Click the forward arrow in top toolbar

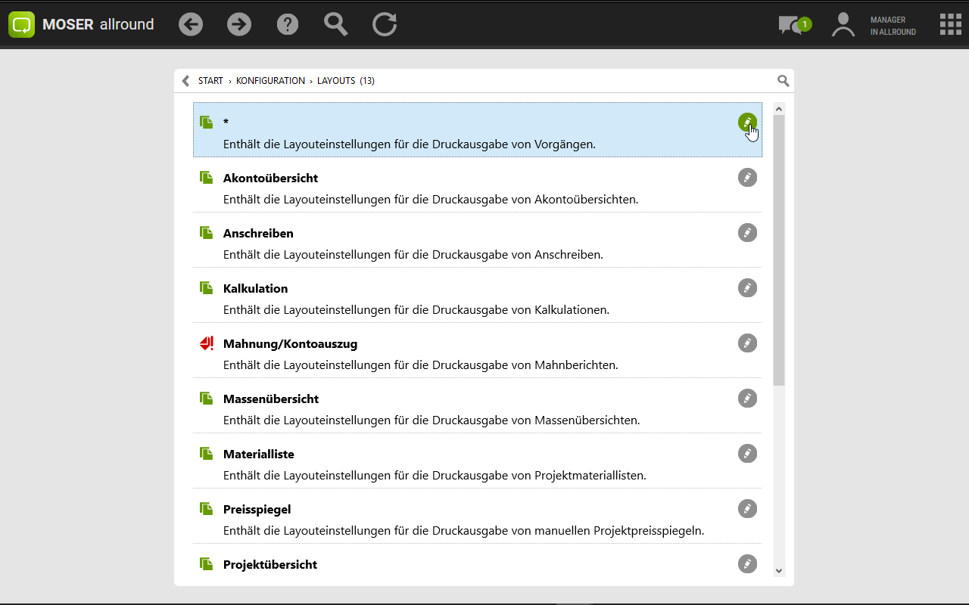(239, 24)
